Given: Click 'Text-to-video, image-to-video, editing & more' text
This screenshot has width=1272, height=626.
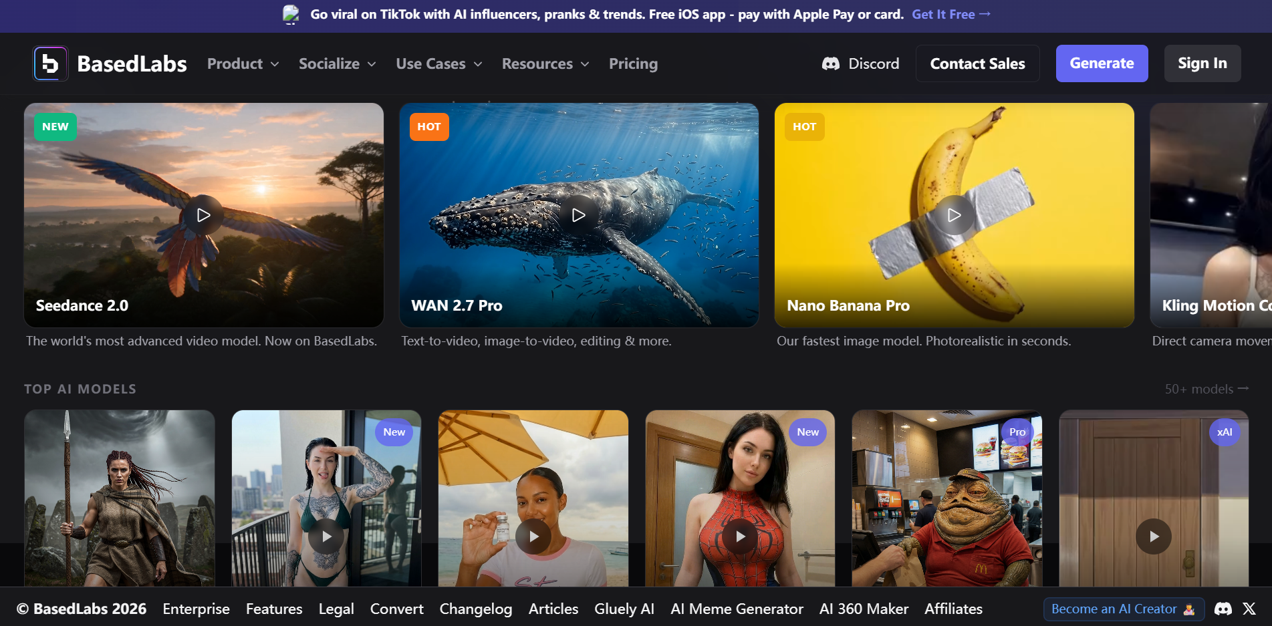Looking at the screenshot, I should pyautogui.click(x=536, y=341).
